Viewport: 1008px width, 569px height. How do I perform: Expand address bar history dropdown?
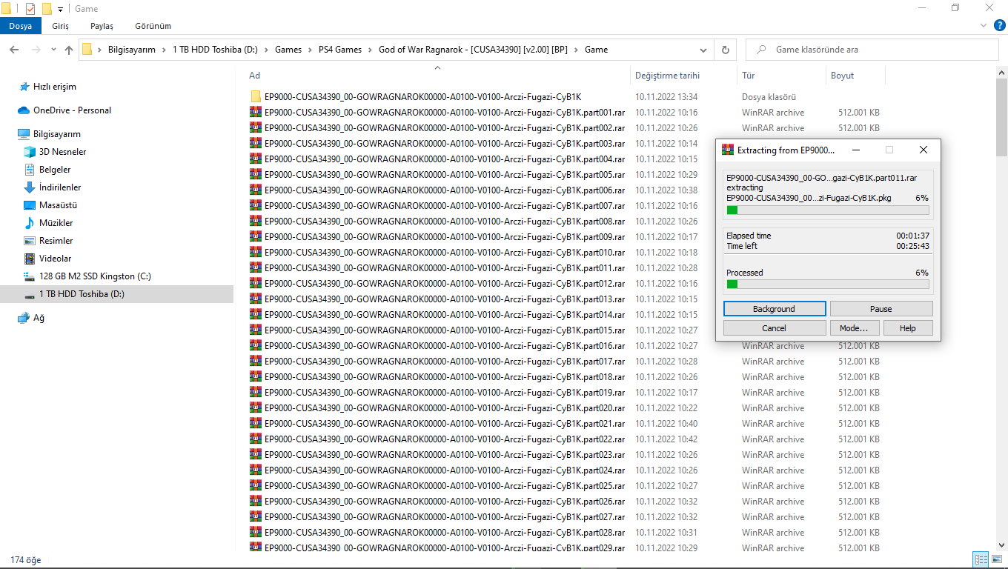703,50
